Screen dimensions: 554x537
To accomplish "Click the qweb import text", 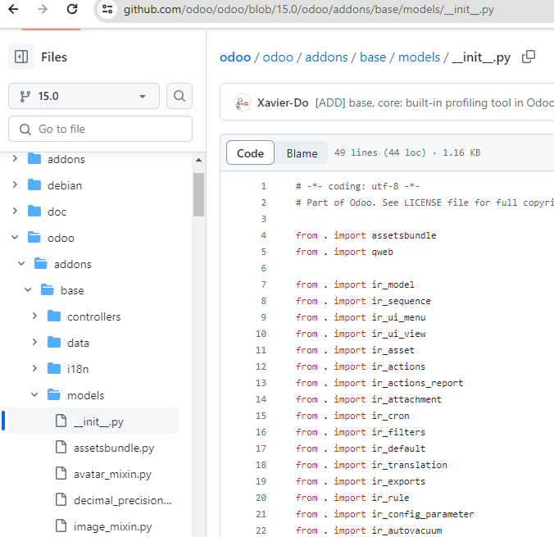I will point(382,252).
